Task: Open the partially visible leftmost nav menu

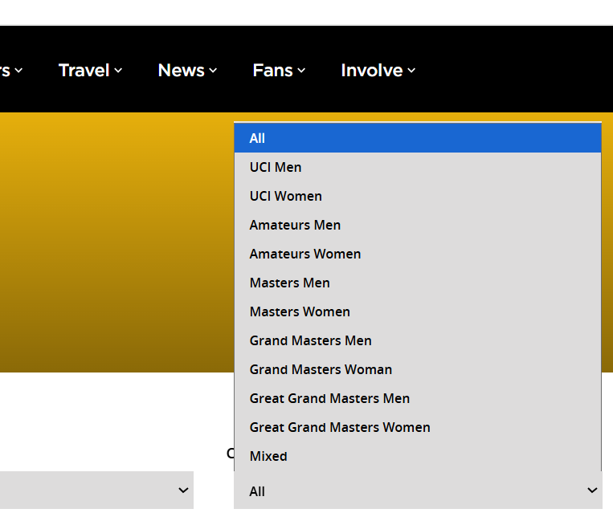Action: pos(10,71)
